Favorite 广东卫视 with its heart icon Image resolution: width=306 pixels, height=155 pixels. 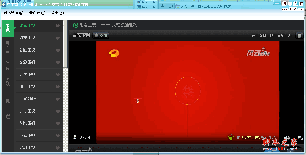point(58,111)
